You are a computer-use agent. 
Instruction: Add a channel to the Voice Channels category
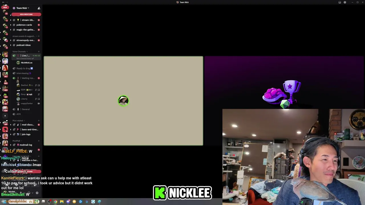[x=38, y=52]
